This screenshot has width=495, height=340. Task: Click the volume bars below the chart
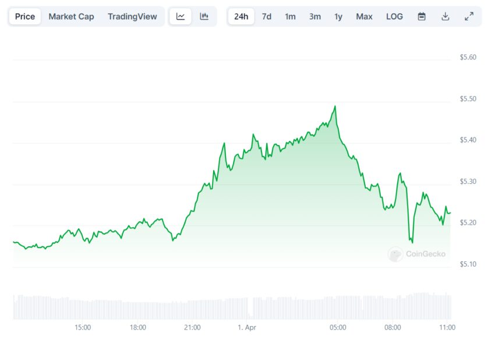(x=233, y=307)
